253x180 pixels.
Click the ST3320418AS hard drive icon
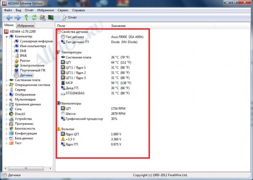[x=63, y=93]
